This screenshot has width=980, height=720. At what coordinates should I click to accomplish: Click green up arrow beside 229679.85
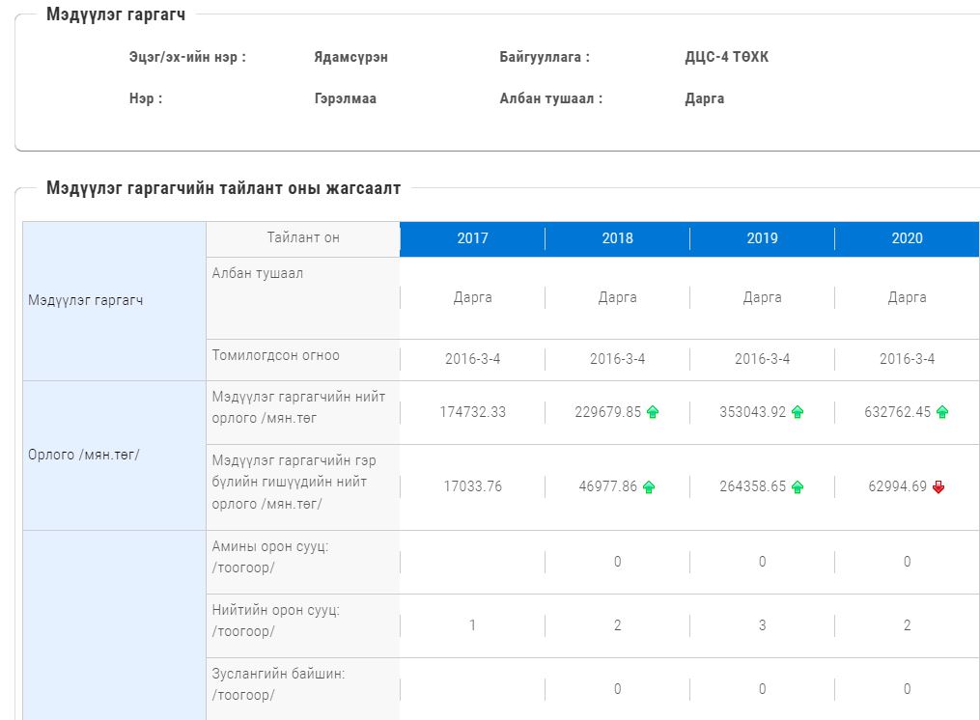[x=653, y=412]
